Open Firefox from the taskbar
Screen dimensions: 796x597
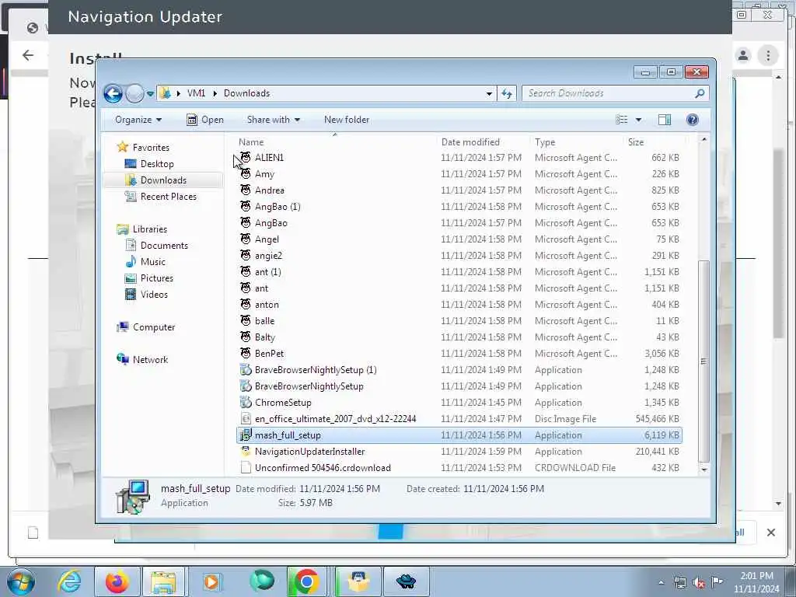point(117,581)
